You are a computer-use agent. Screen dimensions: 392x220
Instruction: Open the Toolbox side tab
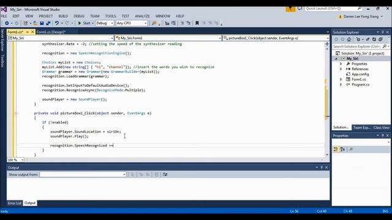[2, 61]
